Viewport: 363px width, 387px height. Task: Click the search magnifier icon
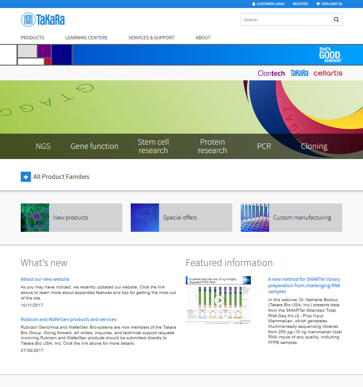tap(336, 19)
